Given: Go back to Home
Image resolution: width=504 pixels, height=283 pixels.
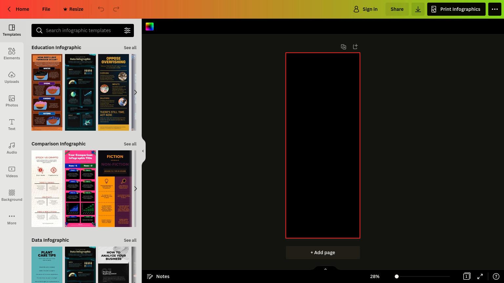Looking at the screenshot, I should [x=18, y=9].
